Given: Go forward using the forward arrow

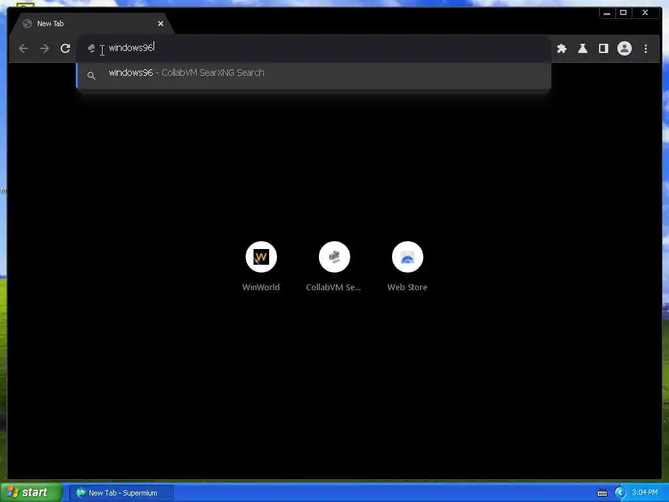Looking at the screenshot, I should pos(44,48).
